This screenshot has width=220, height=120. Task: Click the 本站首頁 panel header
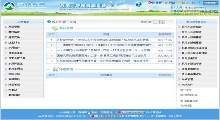(23, 22)
